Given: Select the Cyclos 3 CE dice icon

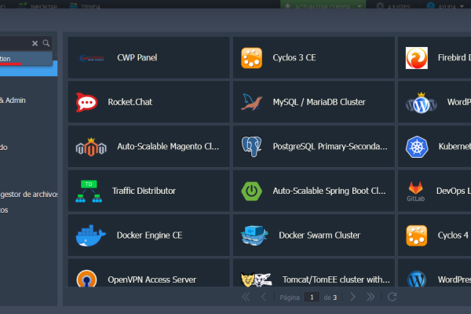Looking at the screenshot, I should 252,58.
